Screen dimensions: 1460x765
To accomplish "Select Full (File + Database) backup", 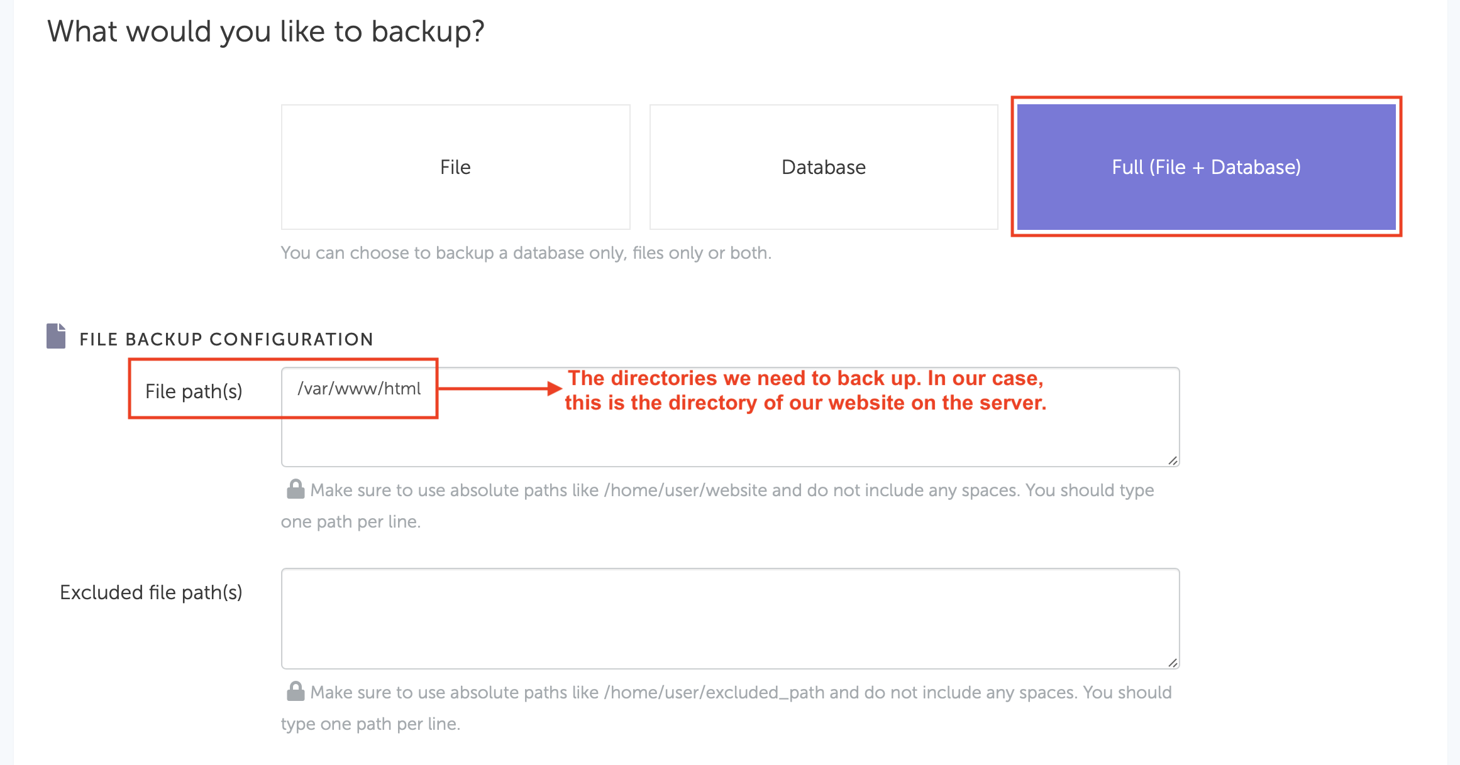I will click(1206, 167).
